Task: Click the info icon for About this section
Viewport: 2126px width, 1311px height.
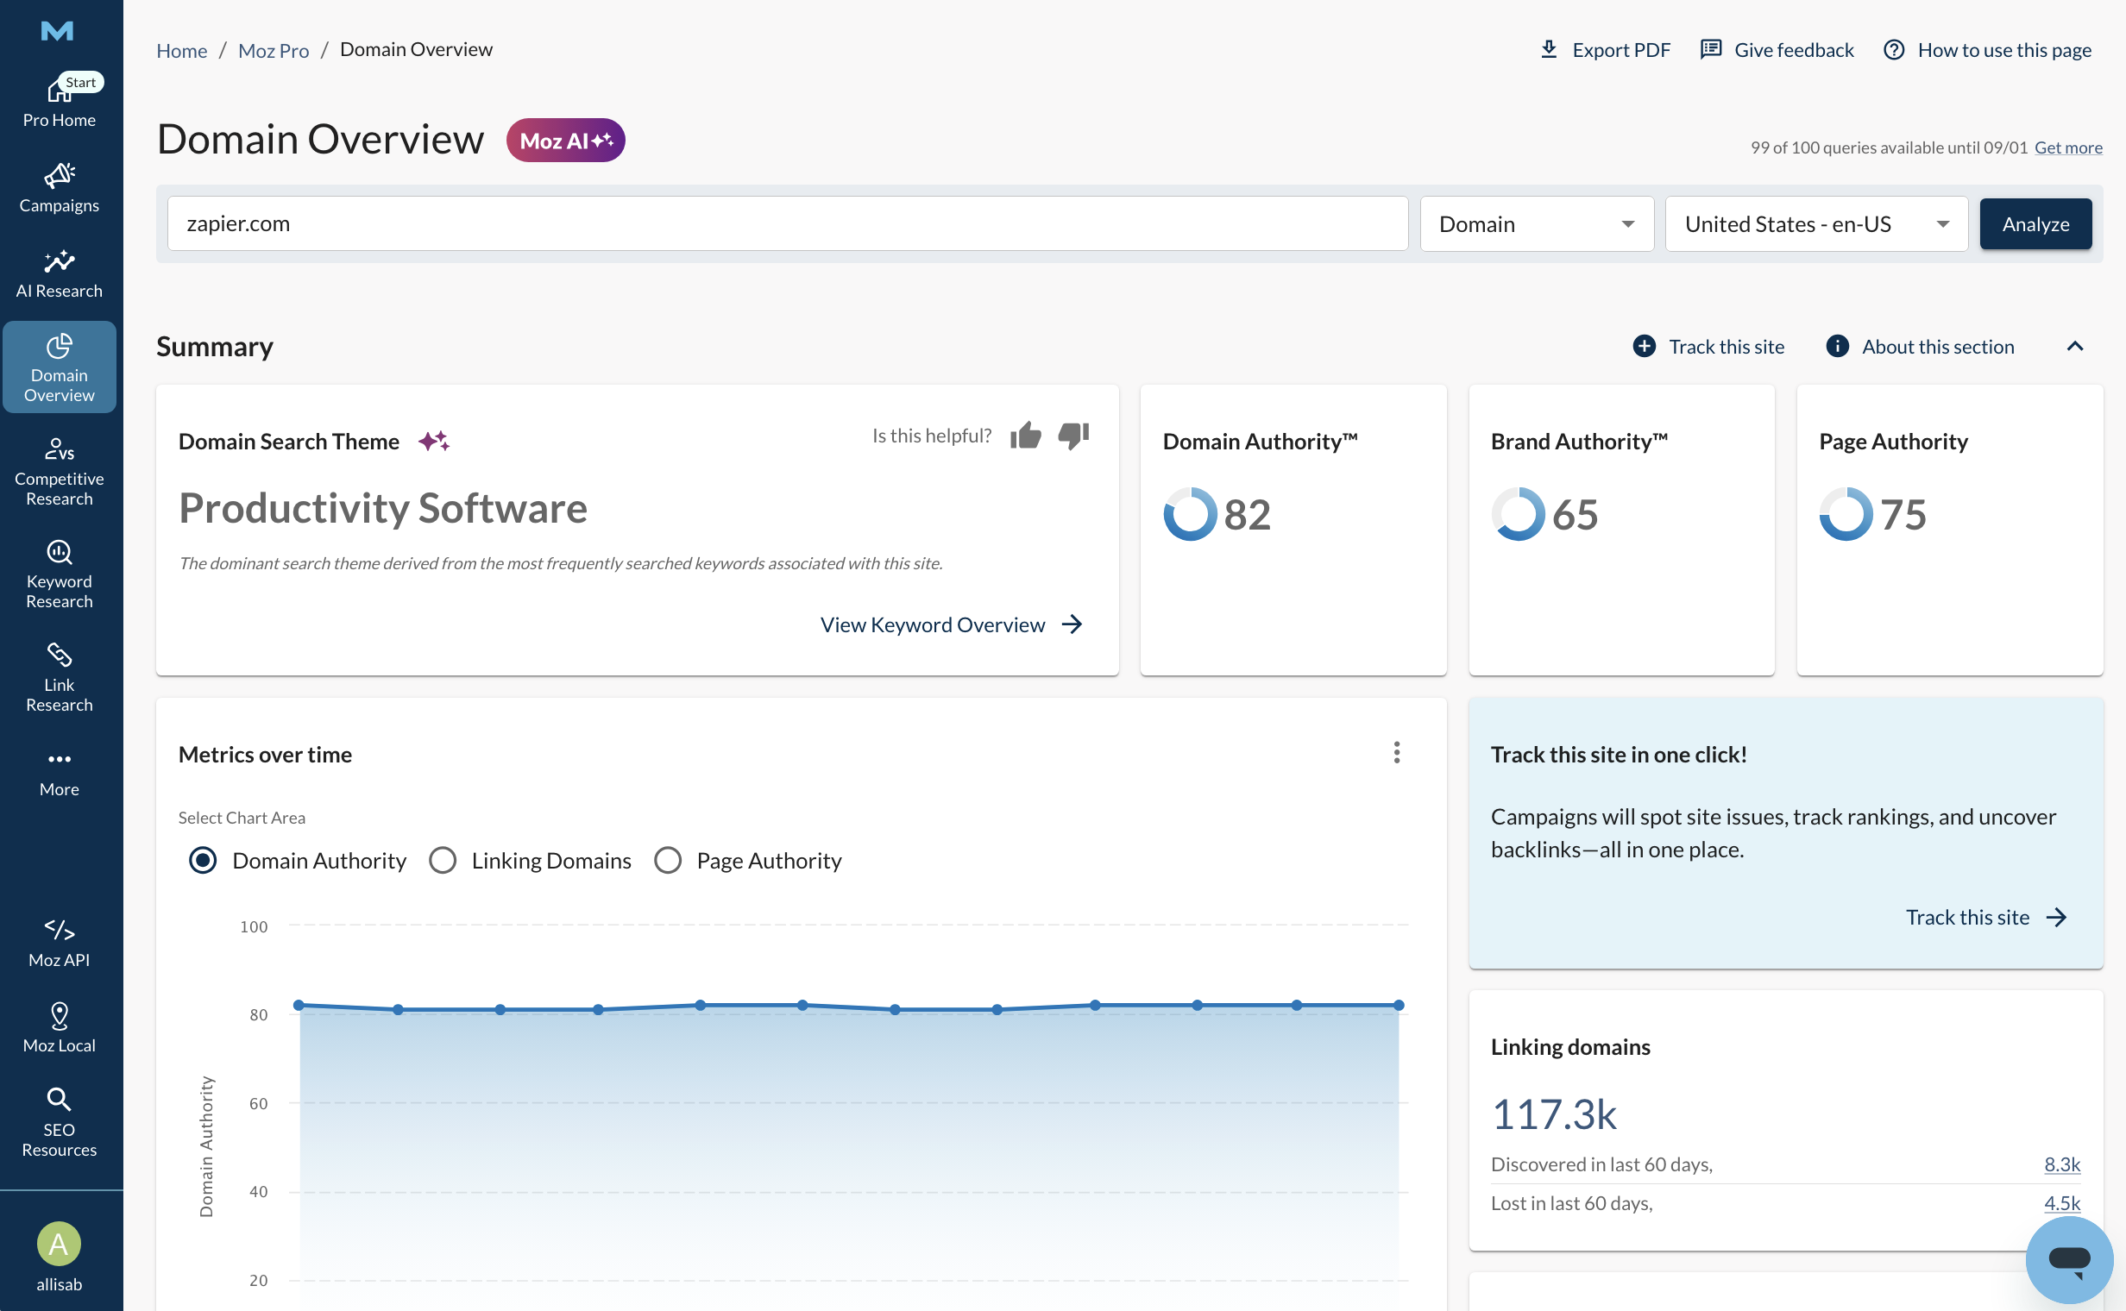Action: 1837,347
